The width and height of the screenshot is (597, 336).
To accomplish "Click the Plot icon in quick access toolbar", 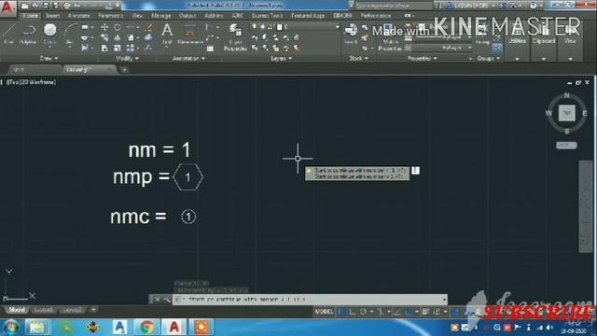I will point(67,6).
